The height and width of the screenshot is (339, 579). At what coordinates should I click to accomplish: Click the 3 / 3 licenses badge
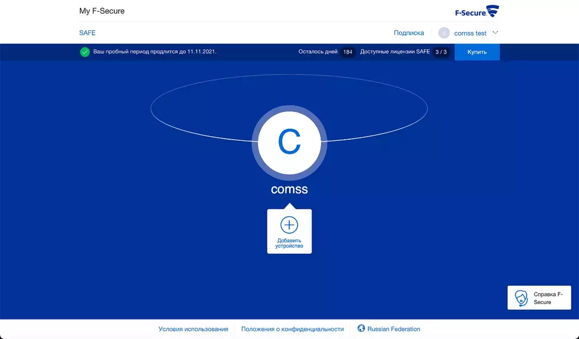(441, 52)
